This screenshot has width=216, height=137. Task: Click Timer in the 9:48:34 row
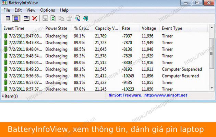[x=167, y=56]
